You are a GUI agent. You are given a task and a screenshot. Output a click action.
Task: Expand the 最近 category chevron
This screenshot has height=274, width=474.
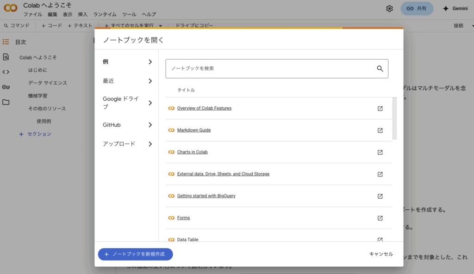coord(150,81)
